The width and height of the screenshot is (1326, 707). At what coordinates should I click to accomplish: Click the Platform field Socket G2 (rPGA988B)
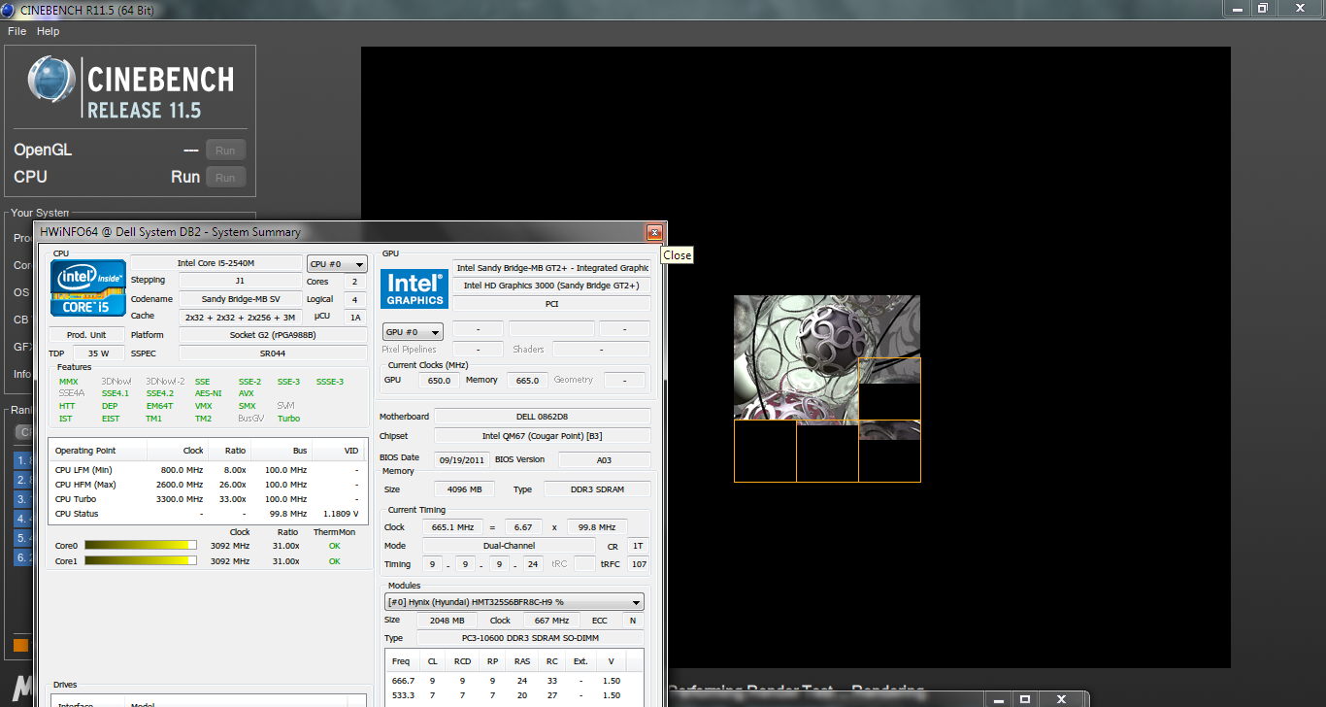273,335
